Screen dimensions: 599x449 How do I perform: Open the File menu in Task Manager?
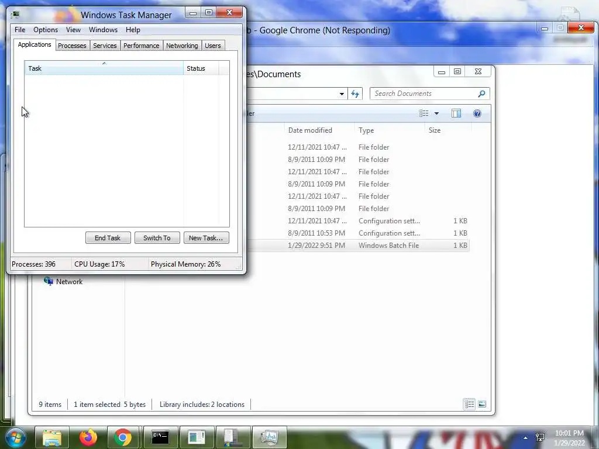(x=20, y=30)
